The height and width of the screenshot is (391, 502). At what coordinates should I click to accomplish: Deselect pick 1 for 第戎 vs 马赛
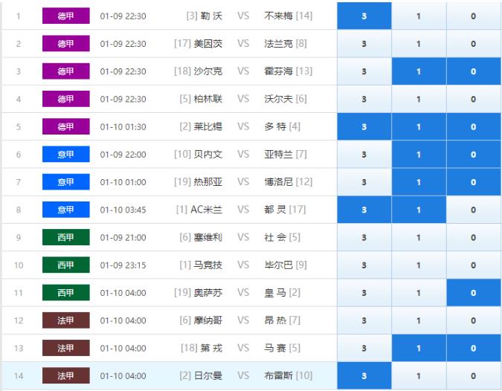419,348
